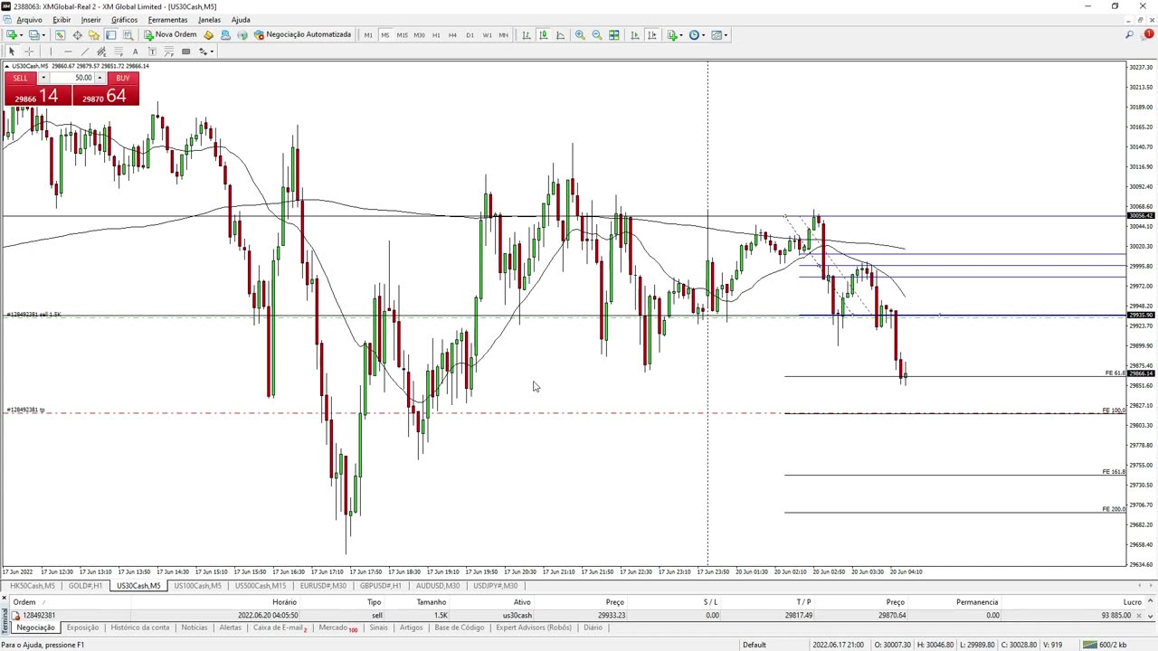Open the Exibir menu
Screen dimensions: 1158x651
pos(62,20)
